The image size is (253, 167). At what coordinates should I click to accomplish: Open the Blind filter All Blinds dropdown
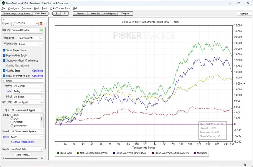pyautogui.click(x=28, y=96)
